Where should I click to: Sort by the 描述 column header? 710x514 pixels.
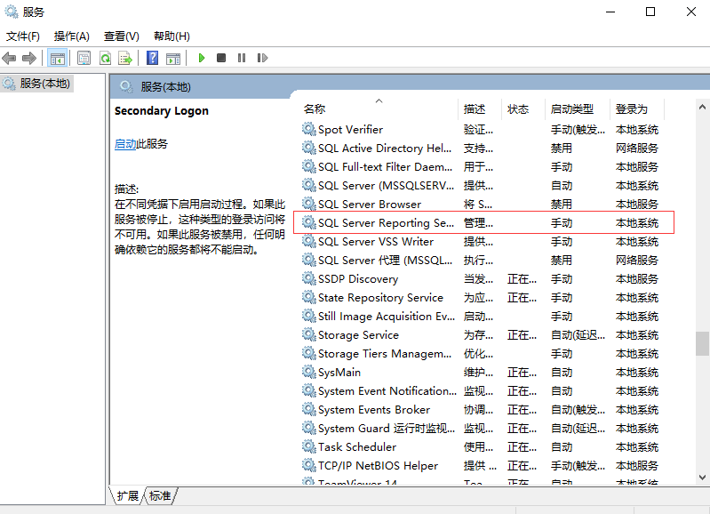coord(480,108)
